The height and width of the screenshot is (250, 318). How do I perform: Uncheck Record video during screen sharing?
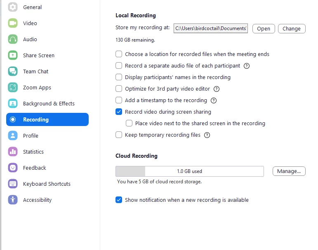pos(119,112)
